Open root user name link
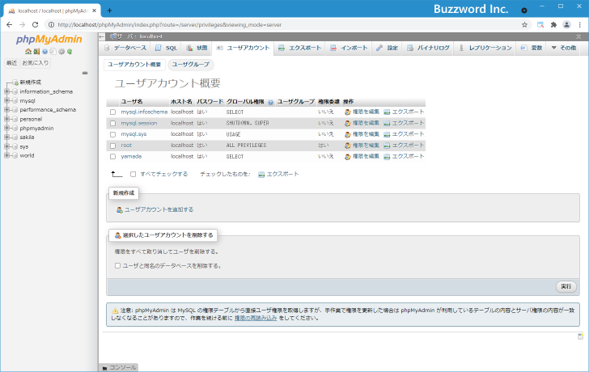Viewport: 589px width, 372px height. tap(126, 146)
